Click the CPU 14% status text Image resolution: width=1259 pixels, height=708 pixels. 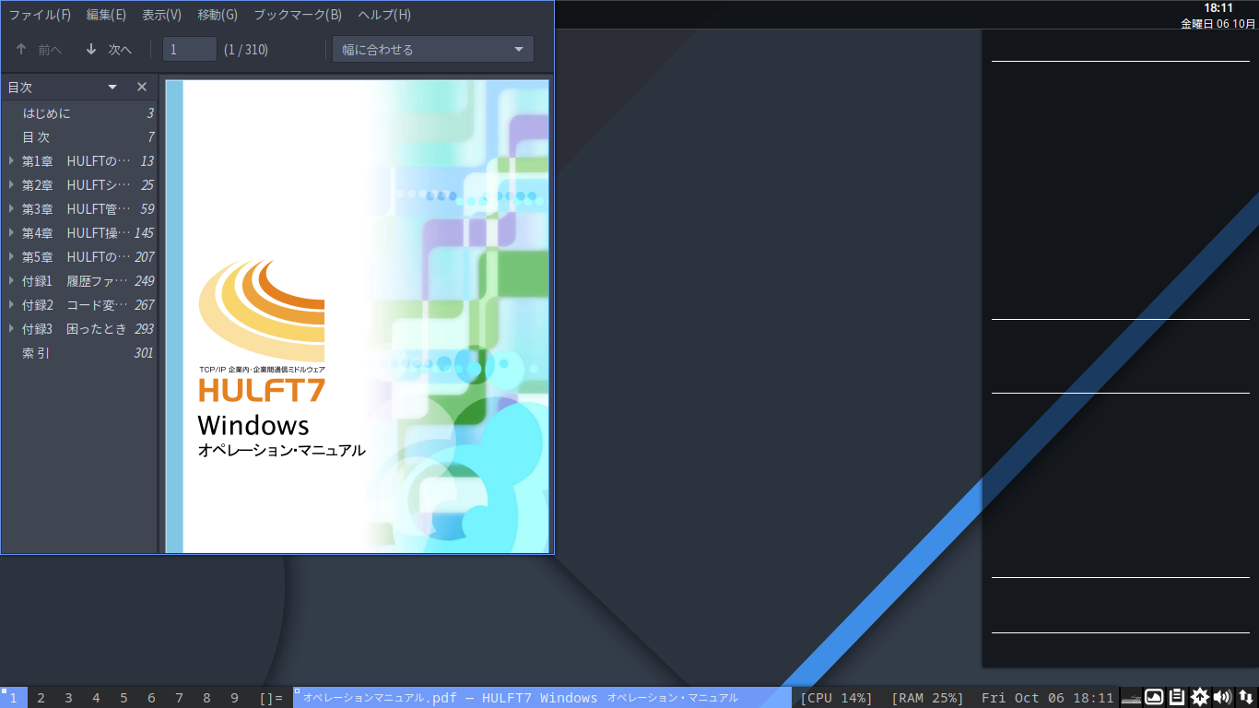coord(836,698)
